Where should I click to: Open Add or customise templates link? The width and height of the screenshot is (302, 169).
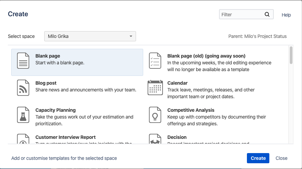tap(64, 158)
